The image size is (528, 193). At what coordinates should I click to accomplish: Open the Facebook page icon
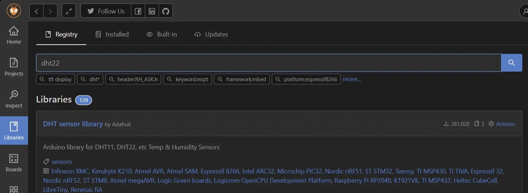[138, 11]
